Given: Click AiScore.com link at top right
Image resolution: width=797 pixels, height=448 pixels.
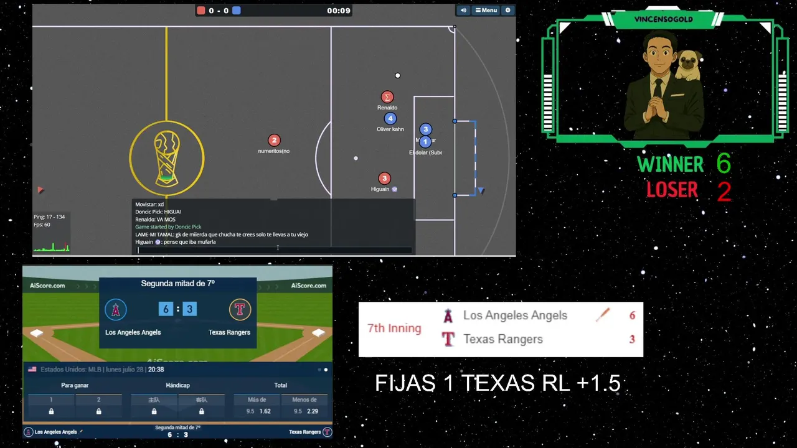Looking at the screenshot, I should [x=308, y=286].
